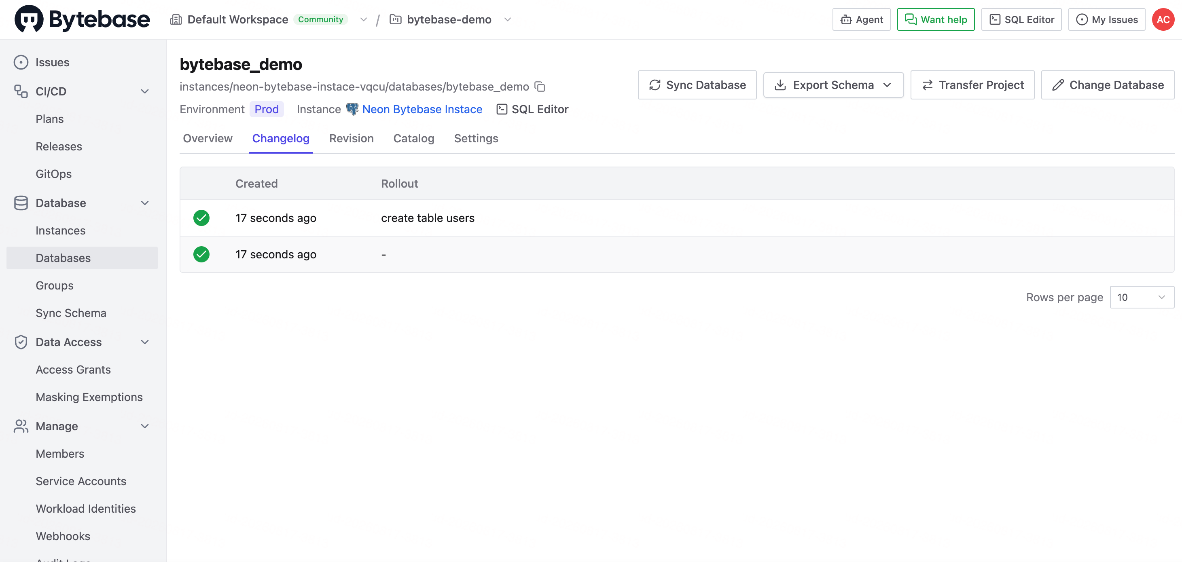Click the Rollout column header

pos(399,184)
